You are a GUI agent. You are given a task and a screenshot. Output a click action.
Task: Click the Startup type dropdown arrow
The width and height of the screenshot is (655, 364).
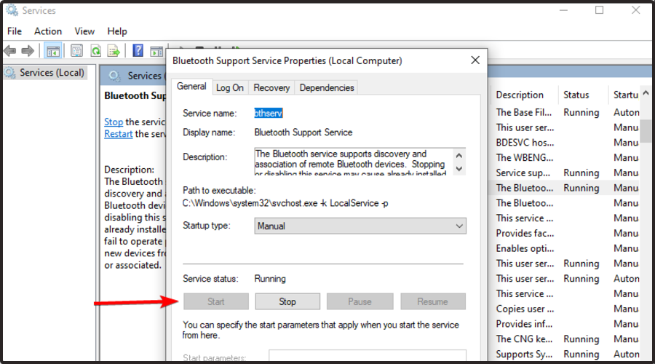click(x=459, y=226)
